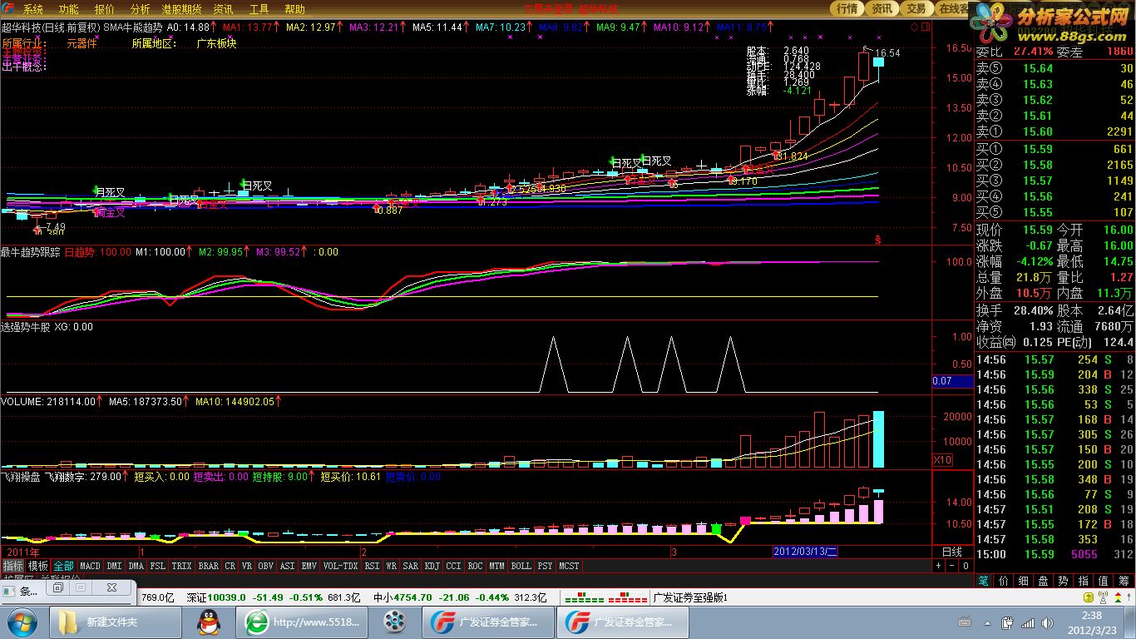Click the X10 volume scale label
The height and width of the screenshot is (639, 1136).
(943, 460)
